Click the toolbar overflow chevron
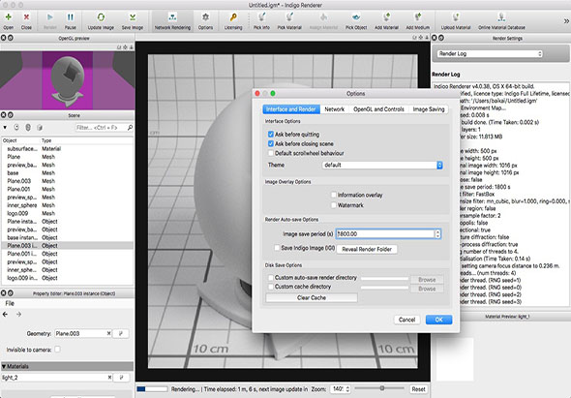Viewport: 571px width, 398px height. coord(566,21)
